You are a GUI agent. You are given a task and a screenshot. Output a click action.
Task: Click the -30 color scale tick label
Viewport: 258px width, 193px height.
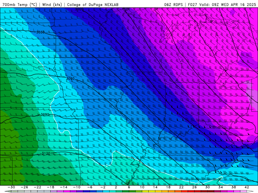11,187
